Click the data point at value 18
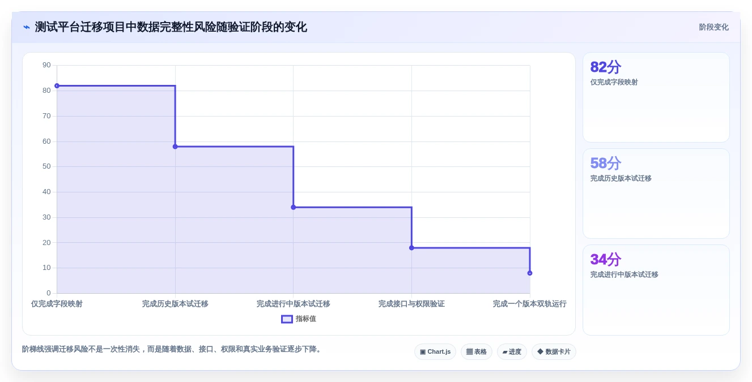The image size is (752, 382). point(412,248)
